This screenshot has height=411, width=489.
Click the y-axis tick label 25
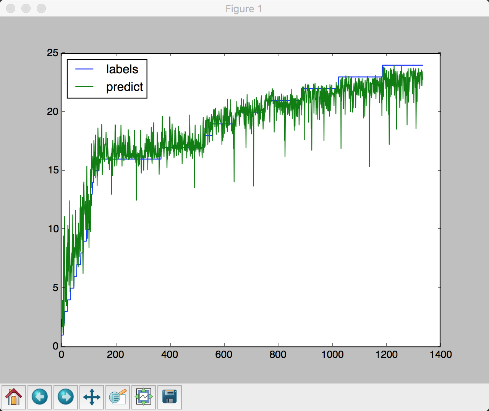pyautogui.click(x=53, y=53)
